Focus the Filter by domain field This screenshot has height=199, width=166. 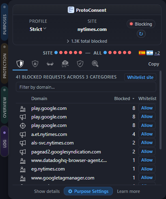coord(86,87)
